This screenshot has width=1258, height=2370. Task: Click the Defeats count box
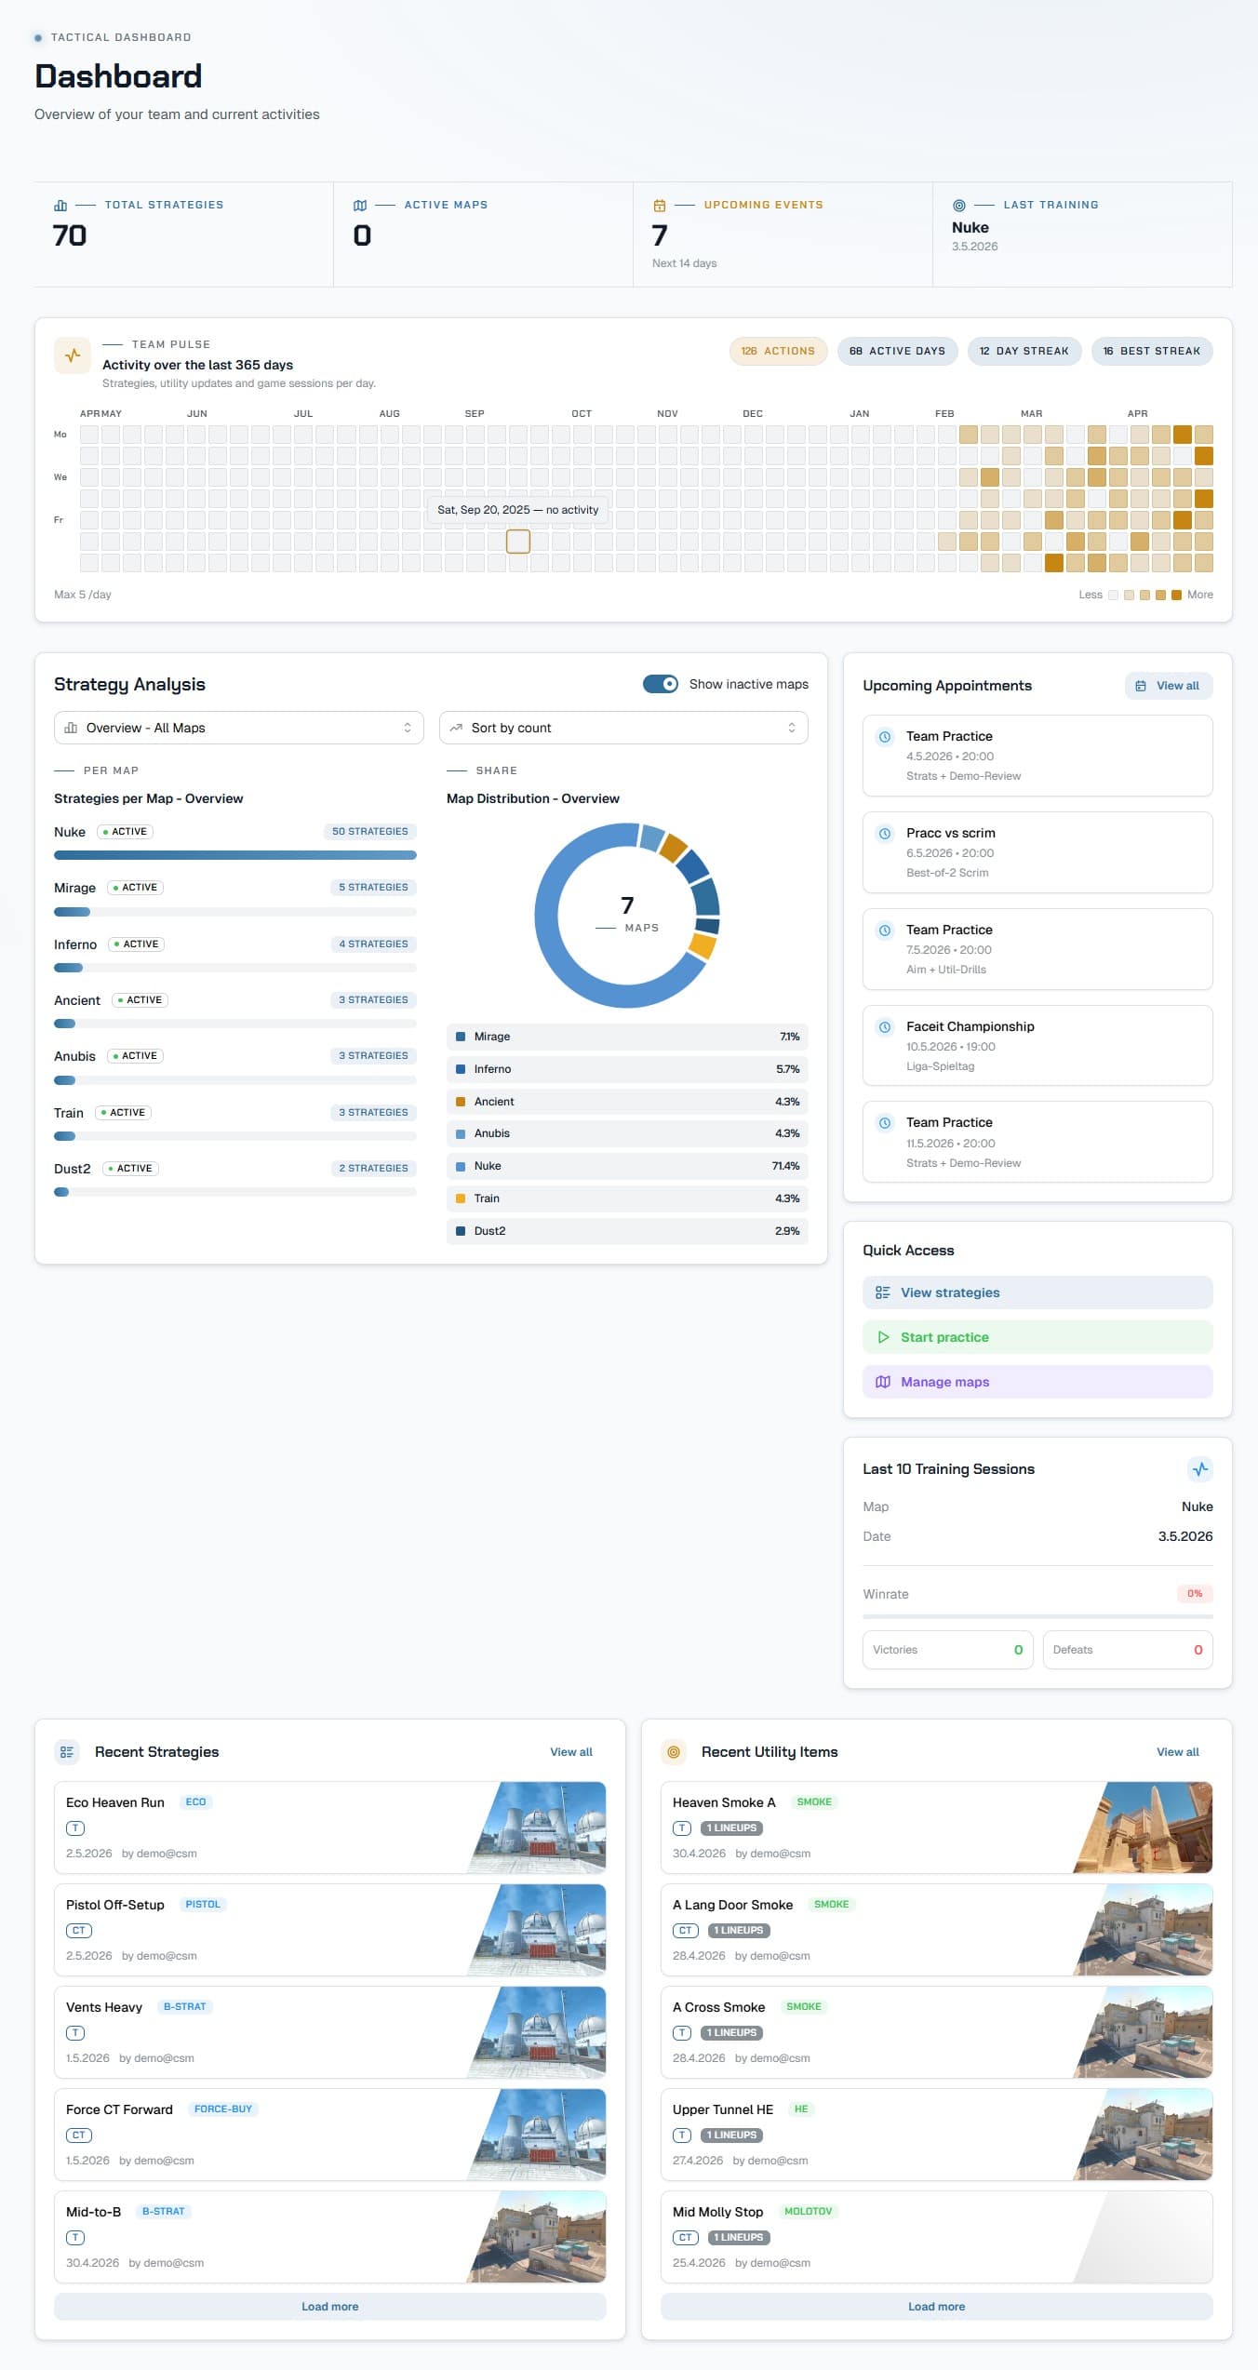1128,1650
